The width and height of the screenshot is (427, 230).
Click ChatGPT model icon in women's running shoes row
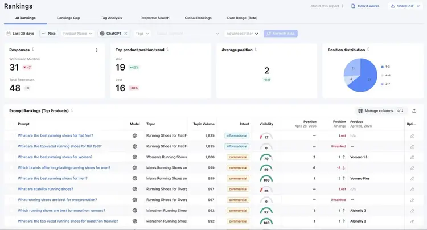134,157
